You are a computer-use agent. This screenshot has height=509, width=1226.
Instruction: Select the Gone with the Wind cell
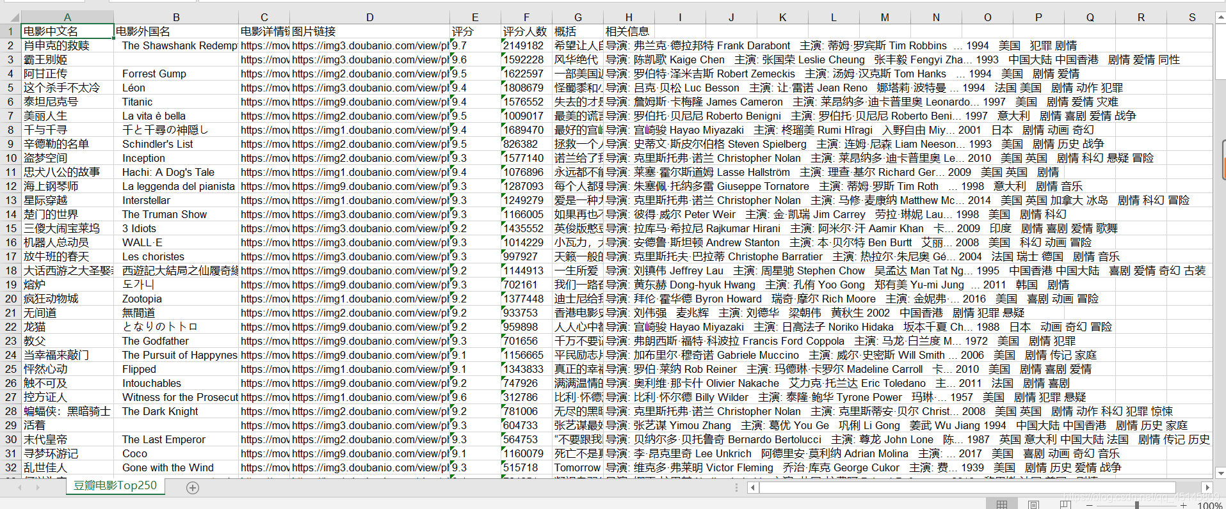176,467
